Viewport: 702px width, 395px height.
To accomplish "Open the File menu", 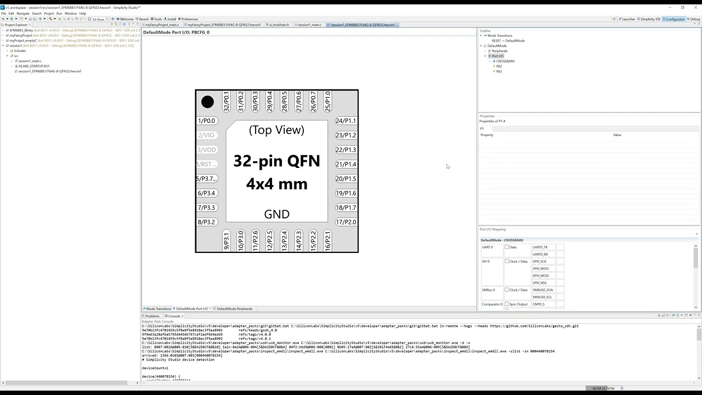I will pos(4,13).
